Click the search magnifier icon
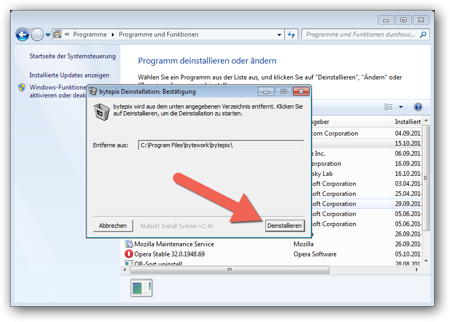This screenshot has height=322, width=450. click(423, 34)
